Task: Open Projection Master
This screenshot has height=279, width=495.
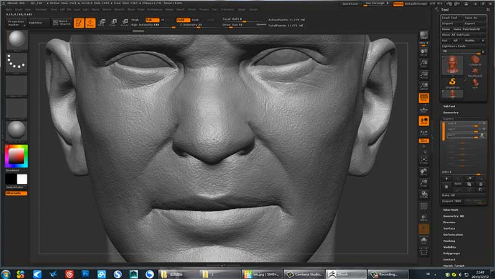Action: point(16,23)
